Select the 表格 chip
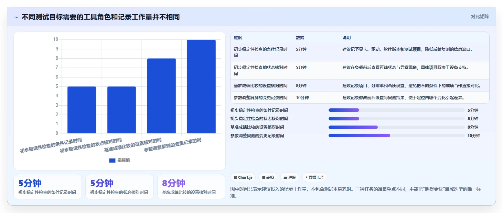 point(268,177)
